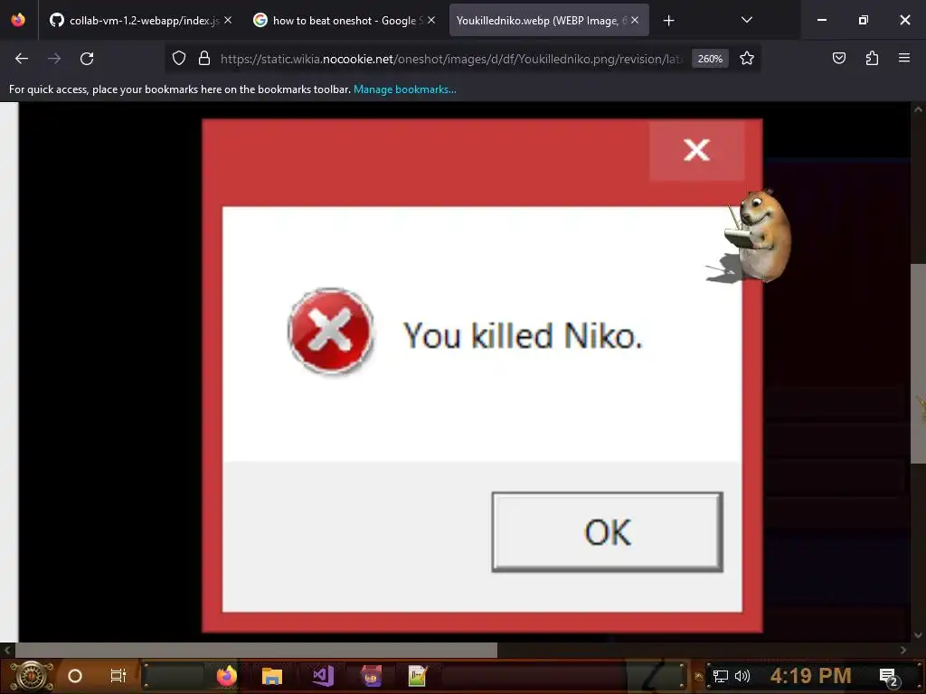Open the Manage bookmarks link

pyautogui.click(x=404, y=89)
